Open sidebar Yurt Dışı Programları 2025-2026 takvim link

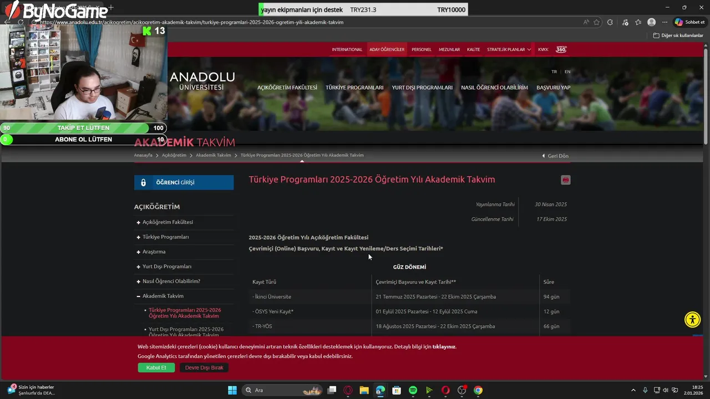186,331
